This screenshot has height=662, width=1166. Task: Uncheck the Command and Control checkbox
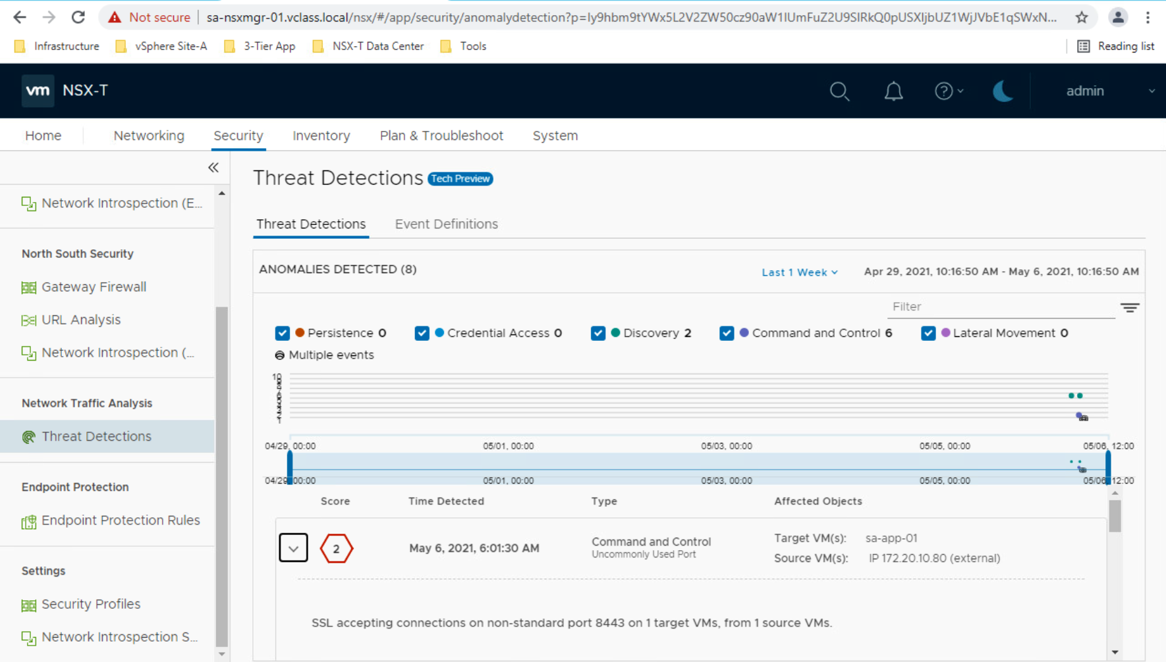(727, 333)
